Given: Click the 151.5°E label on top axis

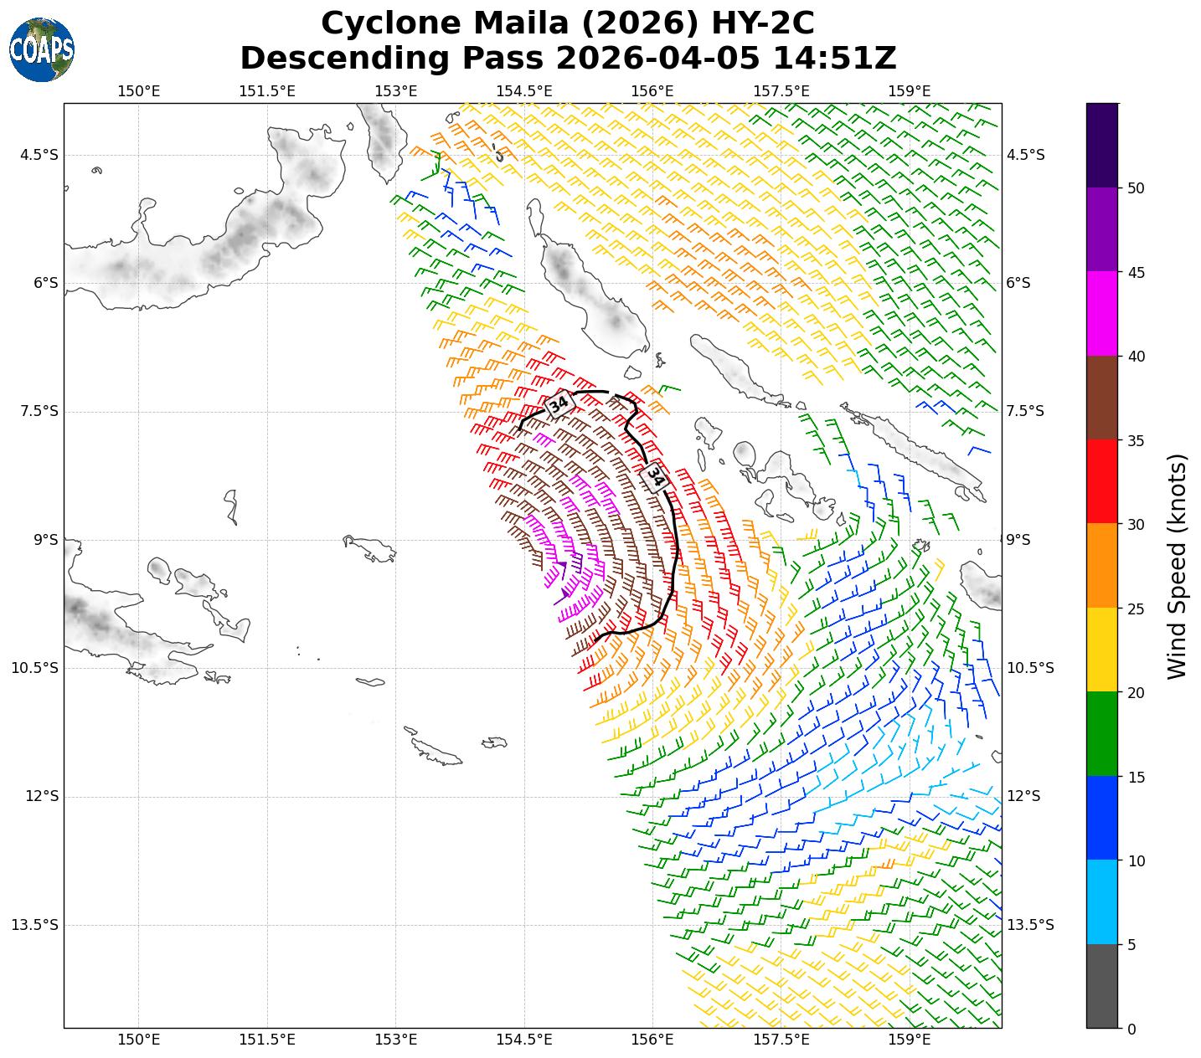Looking at the screenshot, I should tap(267, 90).
